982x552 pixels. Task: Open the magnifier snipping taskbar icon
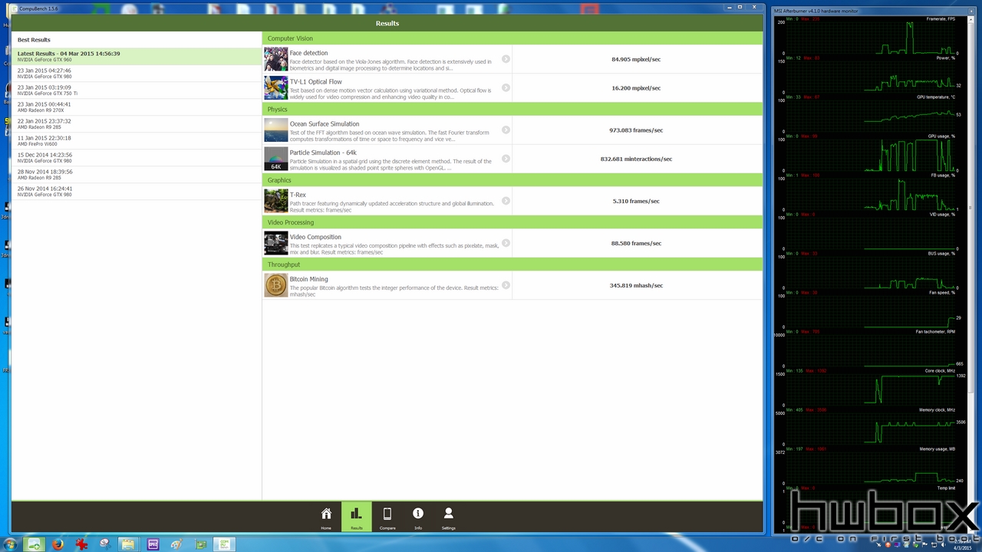105,544
